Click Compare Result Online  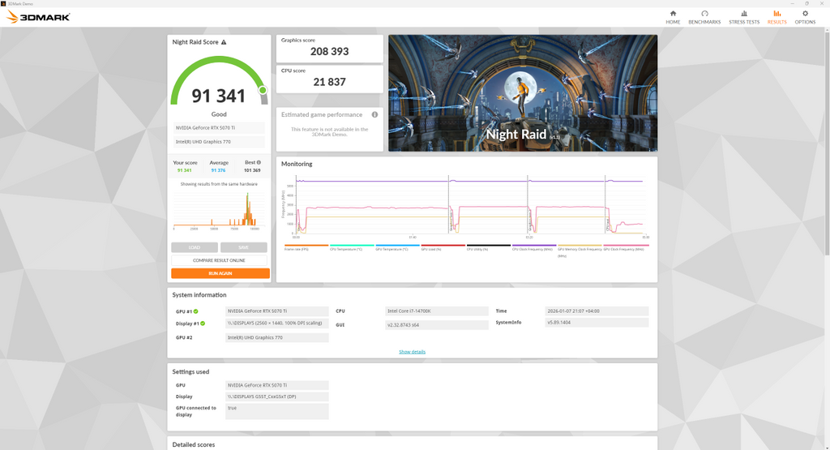pos(220,260)
